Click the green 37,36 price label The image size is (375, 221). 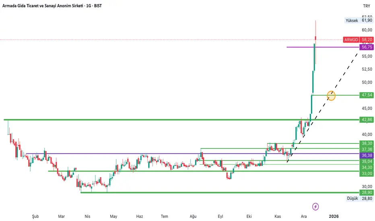point(367,149)
